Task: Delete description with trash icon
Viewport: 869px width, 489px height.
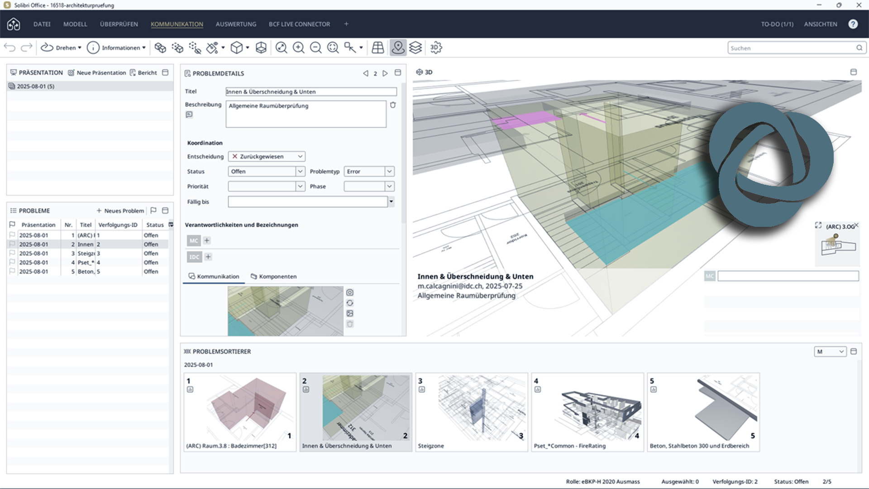Action: [x=393, y=105]
